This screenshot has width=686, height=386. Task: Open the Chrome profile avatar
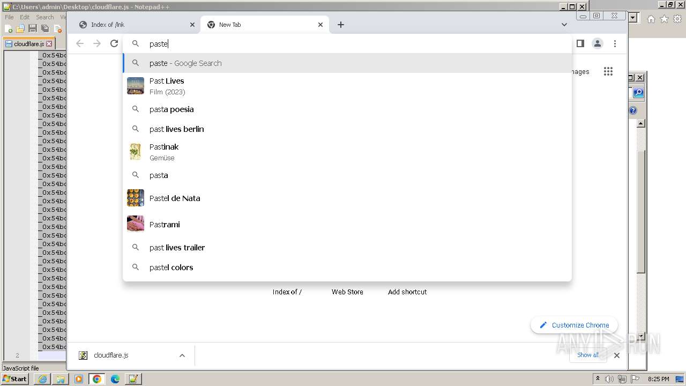pos(598,43)
